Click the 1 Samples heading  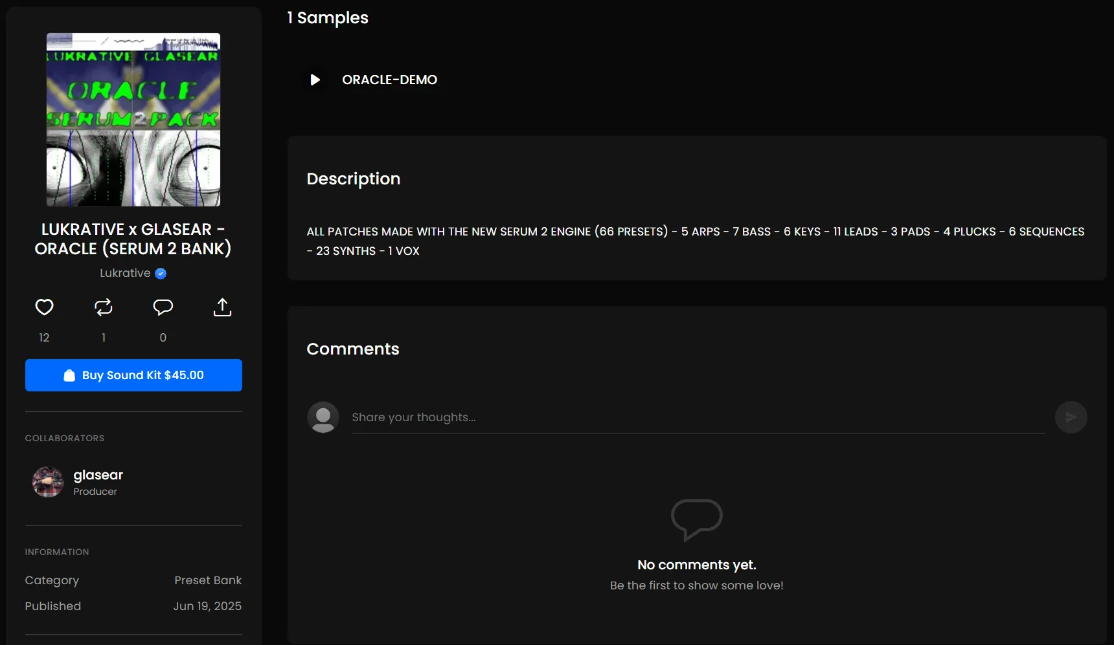(328, 18)
